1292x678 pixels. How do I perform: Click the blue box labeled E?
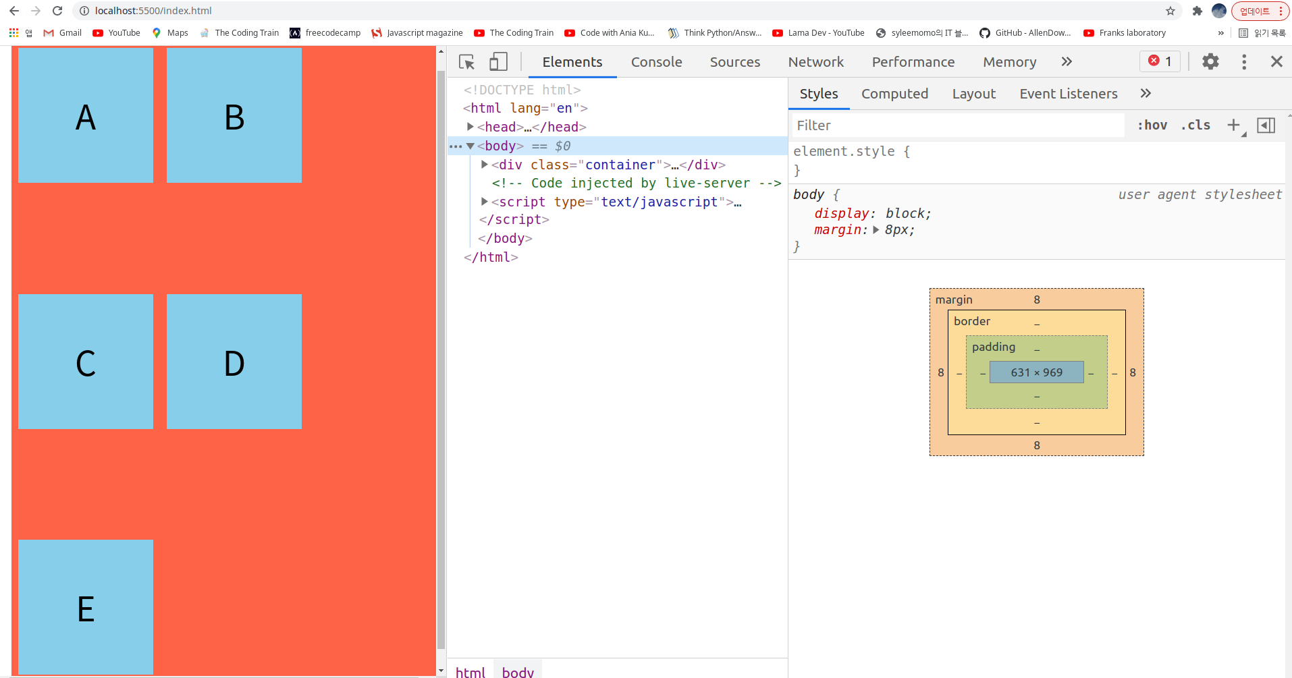86,607
